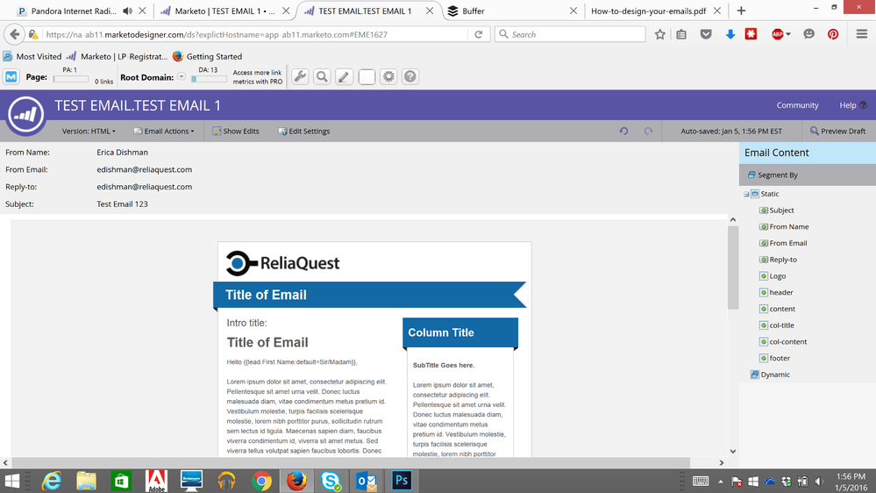Click the MozBar help question icon

coord(410,76)
